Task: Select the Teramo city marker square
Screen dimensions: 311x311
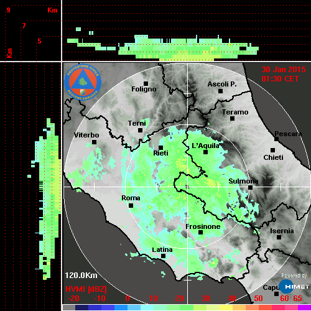Action: [233, 119]
